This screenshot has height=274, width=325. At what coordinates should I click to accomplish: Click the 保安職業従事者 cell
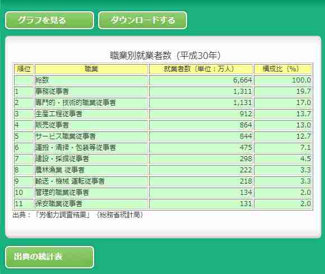[91, 204]
